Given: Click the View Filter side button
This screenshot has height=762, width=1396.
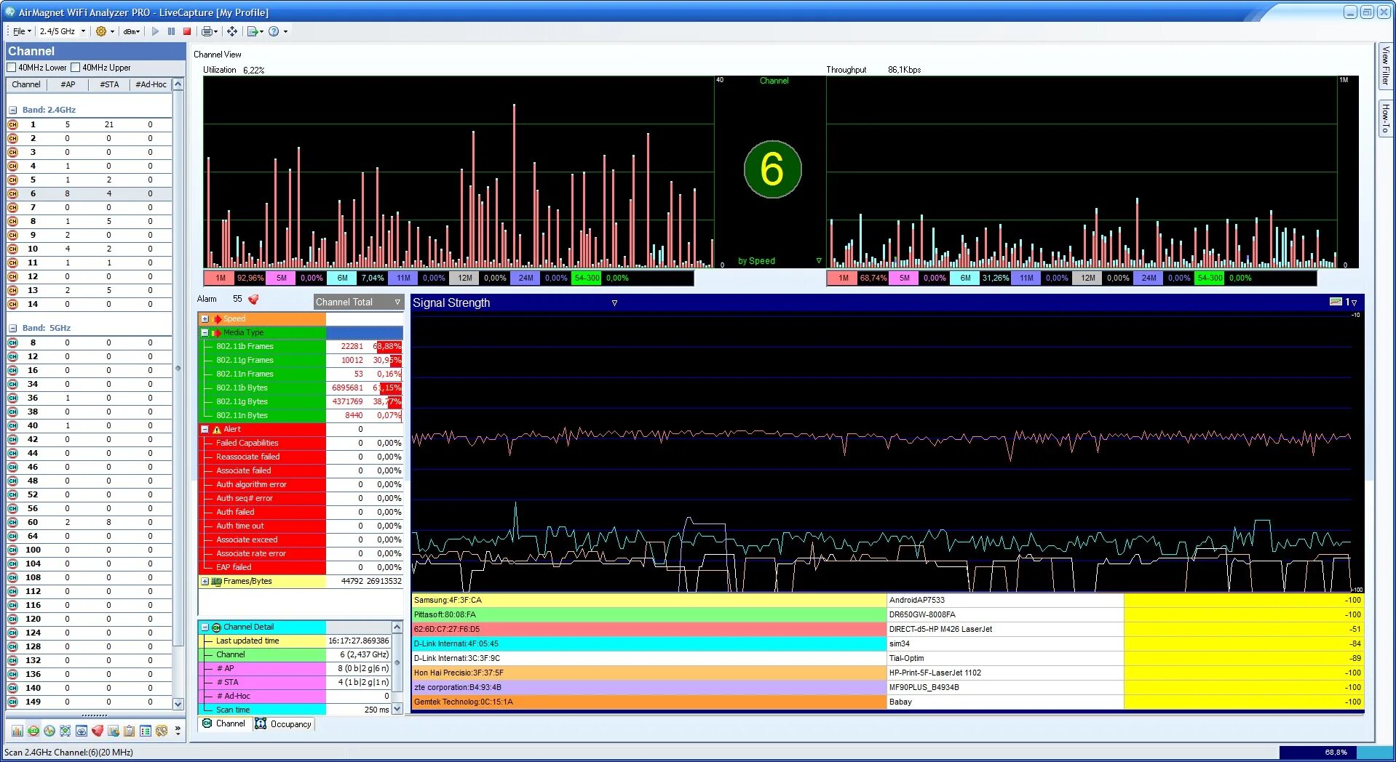Looking at the screenshot, I should coord(1386,65).
